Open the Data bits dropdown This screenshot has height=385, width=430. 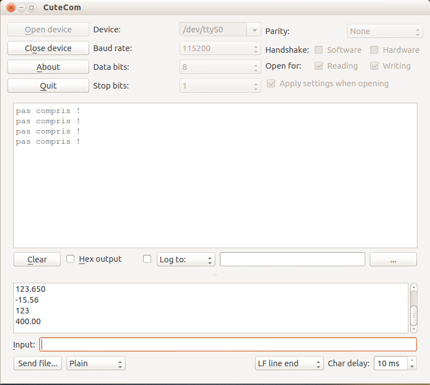[220, 67]
